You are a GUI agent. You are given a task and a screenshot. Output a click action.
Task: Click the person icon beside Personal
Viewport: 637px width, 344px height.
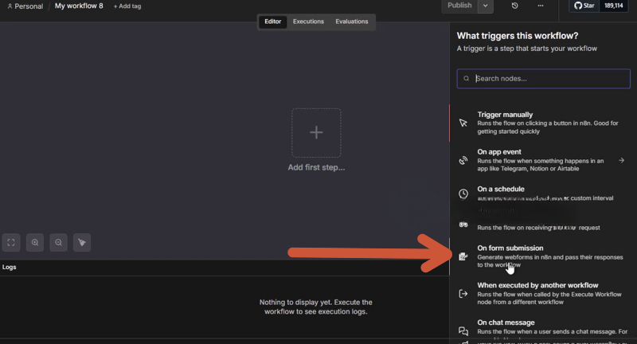click(x=10, y=6)
